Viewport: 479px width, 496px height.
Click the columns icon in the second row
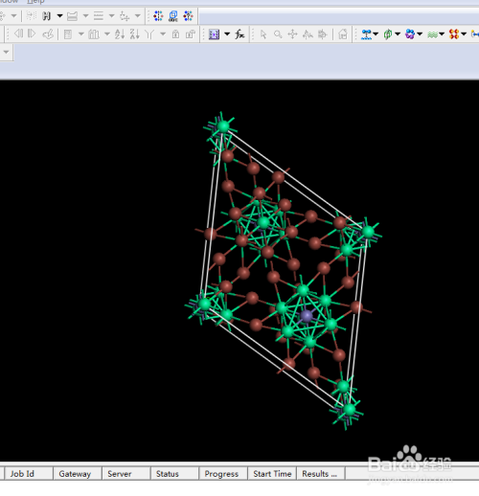point(94,34)
